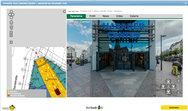
Task: Switch to the Profil tab
Action: pos(92,16)
